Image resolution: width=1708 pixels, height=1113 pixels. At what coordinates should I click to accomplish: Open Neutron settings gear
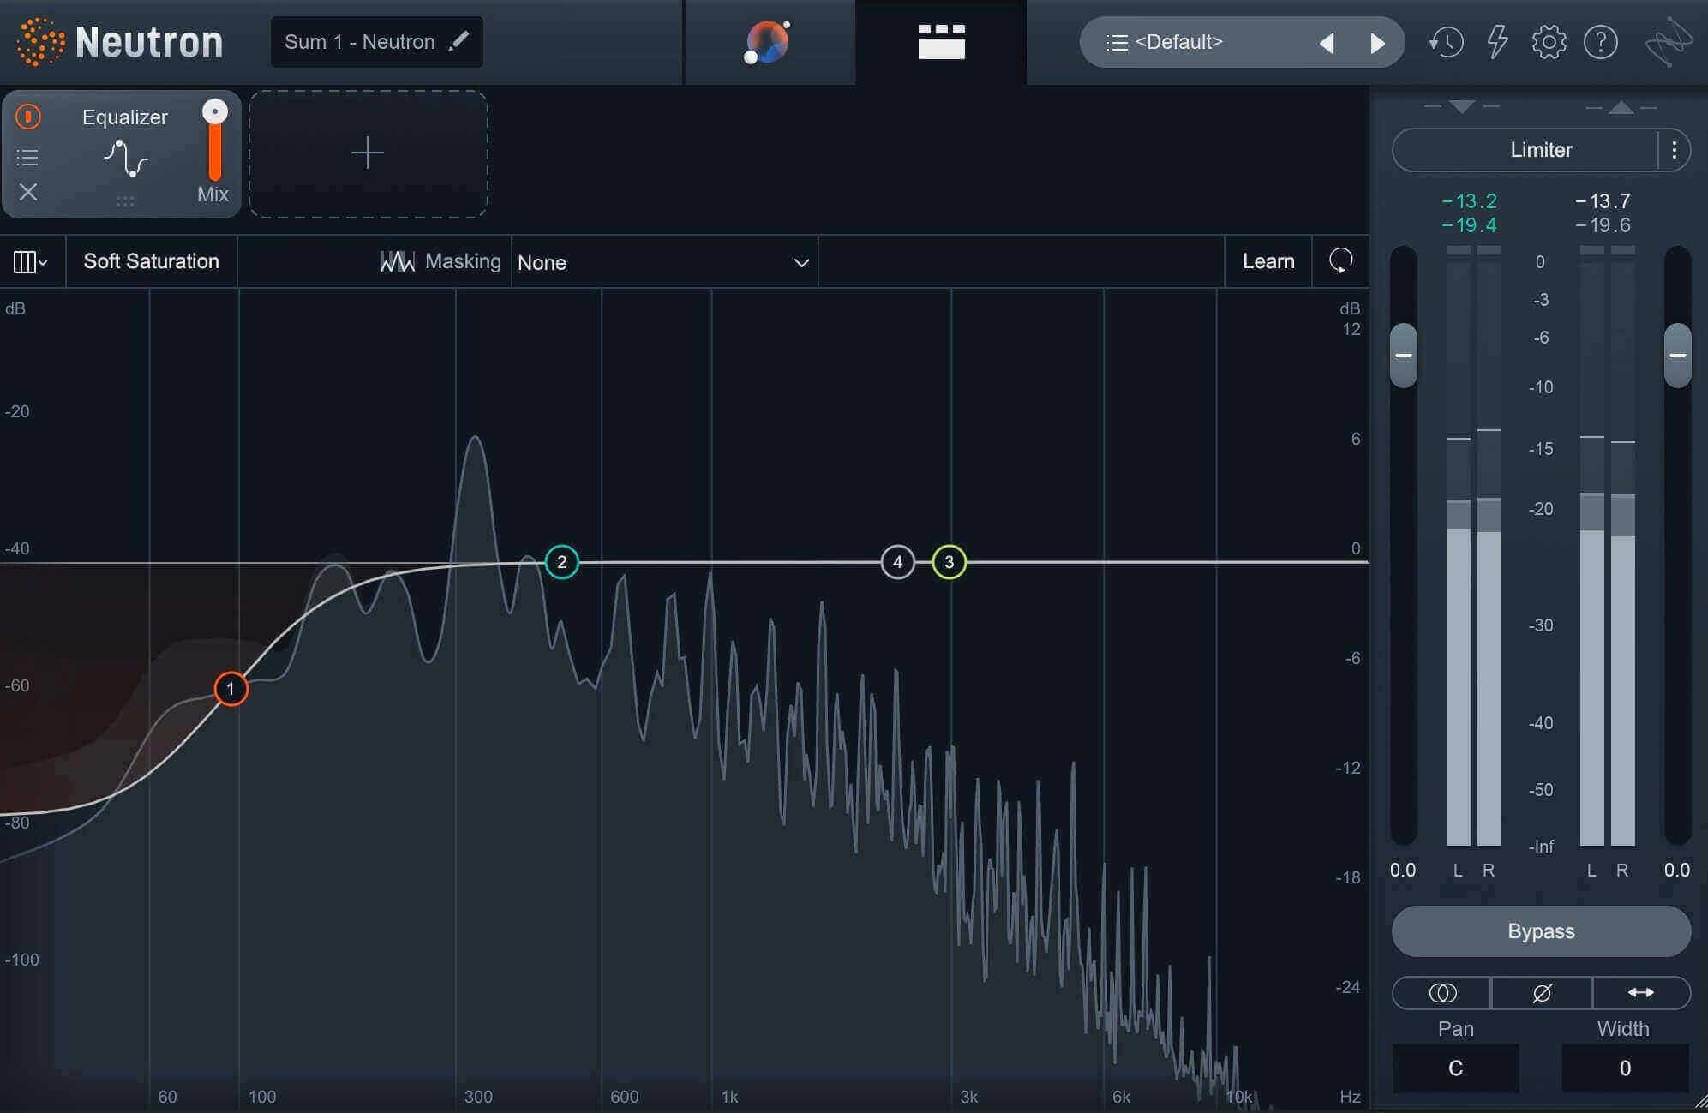1549,42
